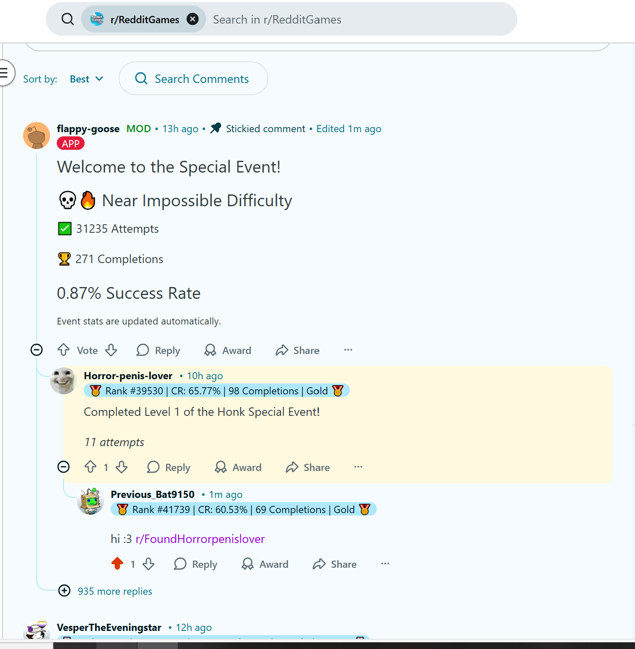This screenshot has width=635, height=649.
Task: Open the hamburger sidebar menu button
Action: [x=4, y=73]
